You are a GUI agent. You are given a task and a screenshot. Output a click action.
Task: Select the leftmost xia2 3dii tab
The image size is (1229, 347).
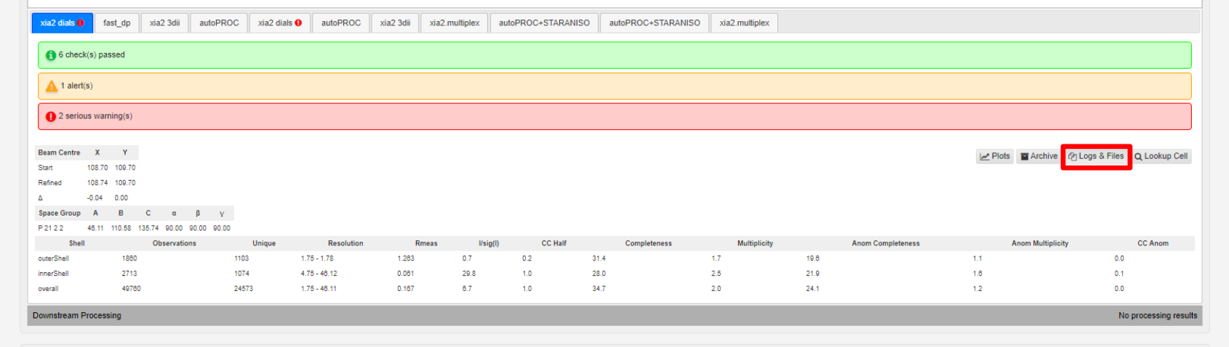[x=164, y=23]
